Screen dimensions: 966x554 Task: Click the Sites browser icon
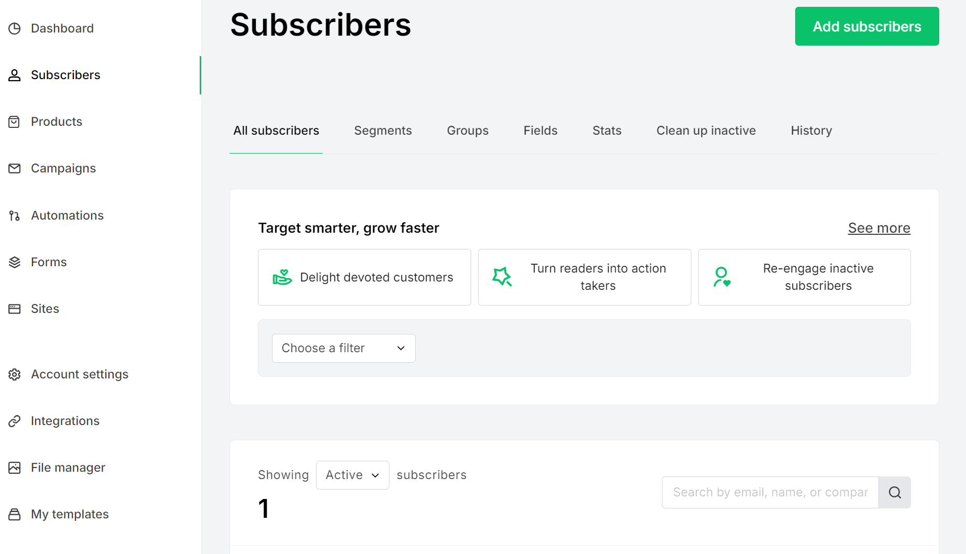(x=14, y=309)
